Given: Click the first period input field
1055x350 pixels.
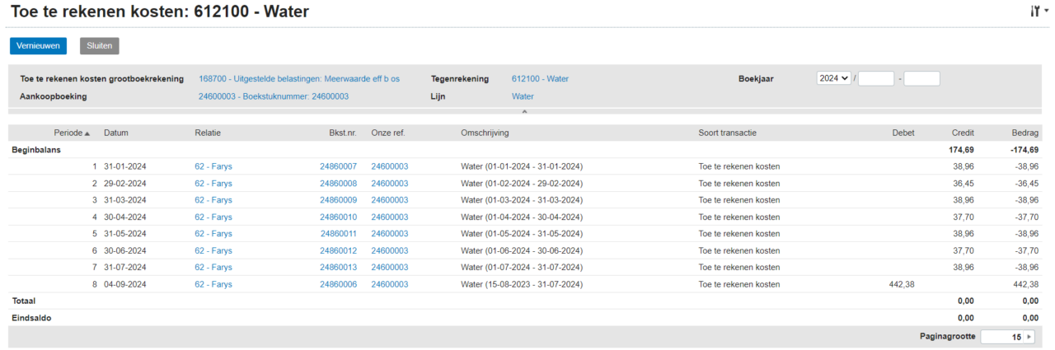Looking at the screenshot, I should point(875,78).
